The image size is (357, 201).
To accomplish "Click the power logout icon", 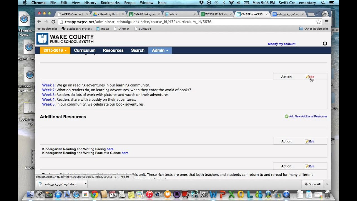I will click(325, 43).
